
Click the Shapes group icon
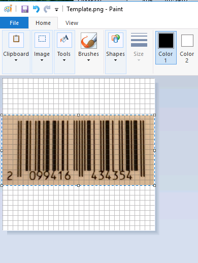(x=116, y=40)
